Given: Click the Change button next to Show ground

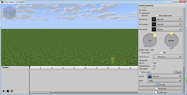Looking at the screenshot, I should click(x=178, y=72).
